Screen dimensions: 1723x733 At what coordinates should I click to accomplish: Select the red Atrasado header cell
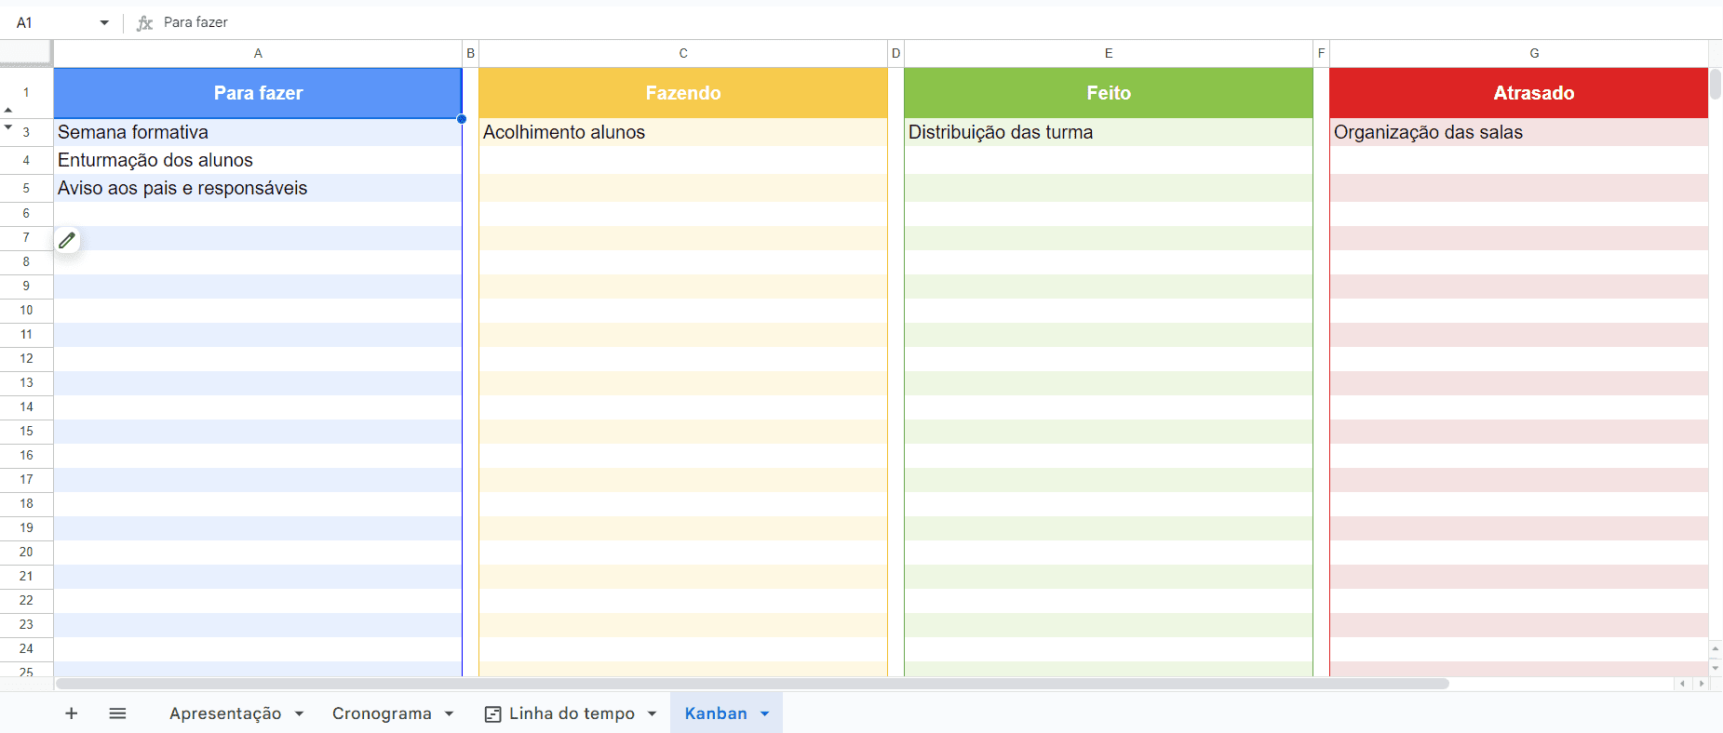coord(1533,93)
